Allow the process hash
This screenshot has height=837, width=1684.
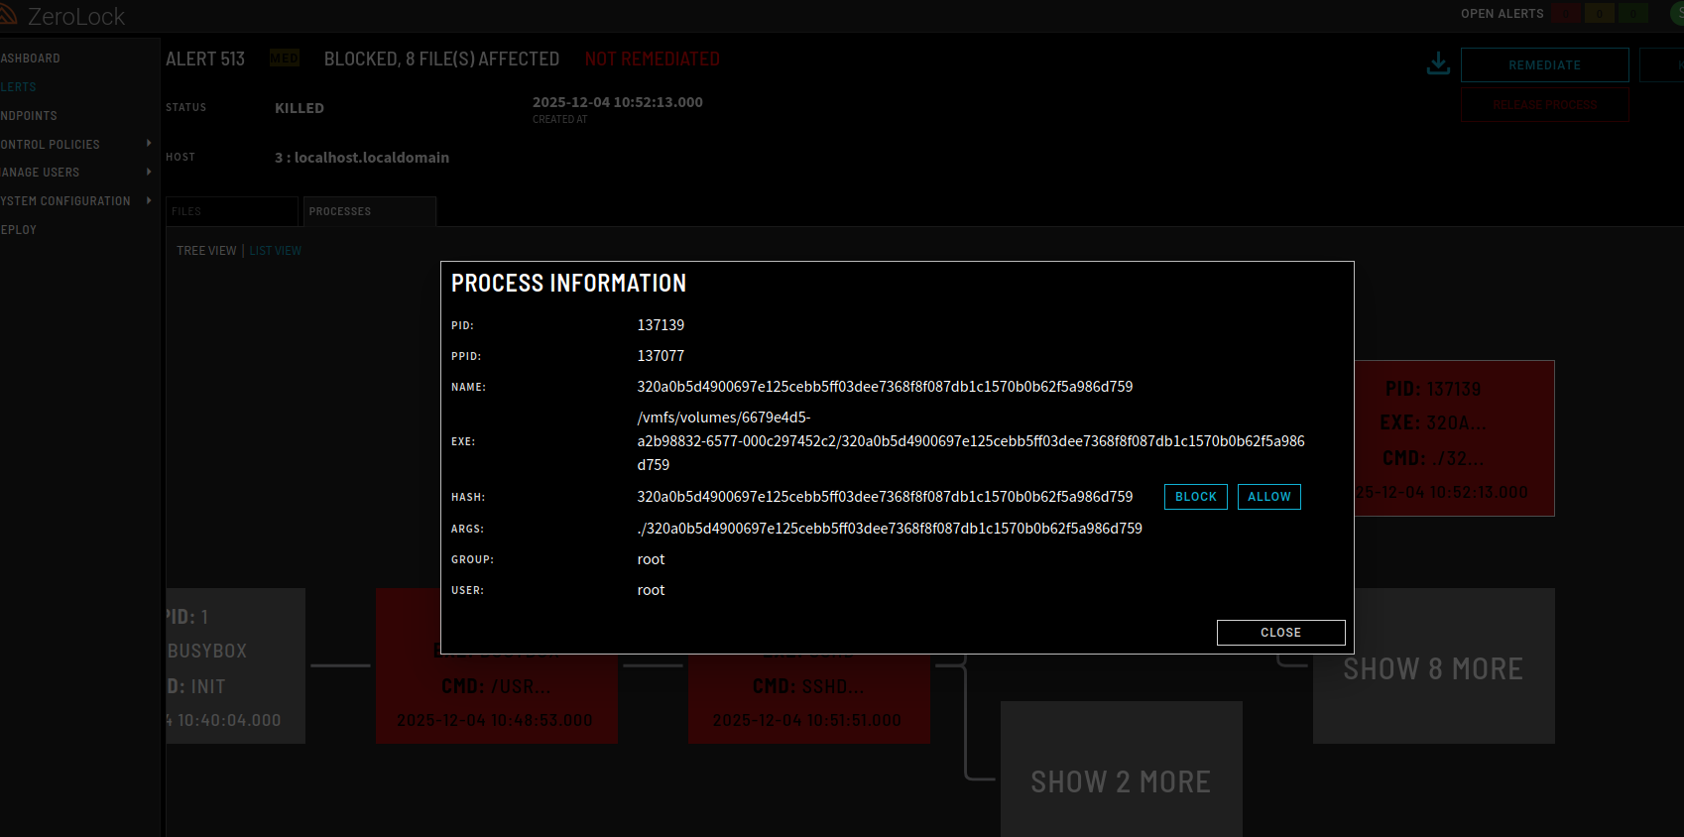pyautogui.click(x=1268, y=497)
